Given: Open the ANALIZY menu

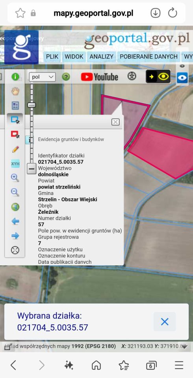Looking at the screenshot, I should (101, 57).
